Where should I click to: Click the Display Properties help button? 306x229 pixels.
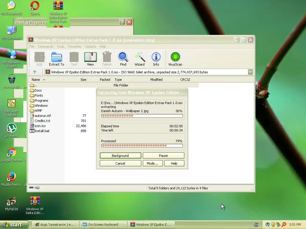[x=122, y=22]
